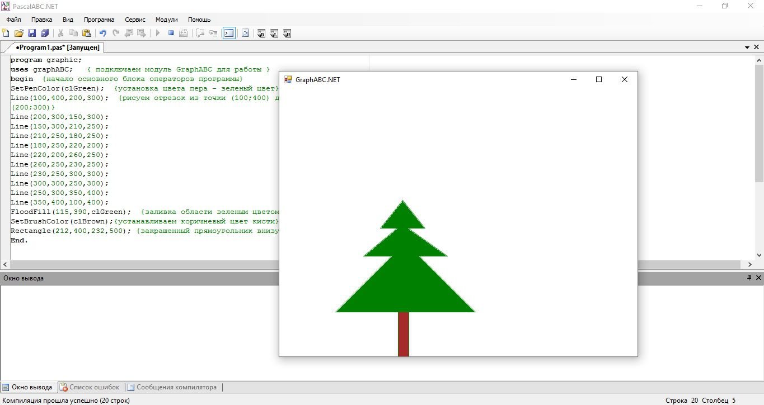Image resolution: width=764 pixels, height=405 pixels.
Task: Select the Program1.pas editor tab
Action: [x=57, y=48]
